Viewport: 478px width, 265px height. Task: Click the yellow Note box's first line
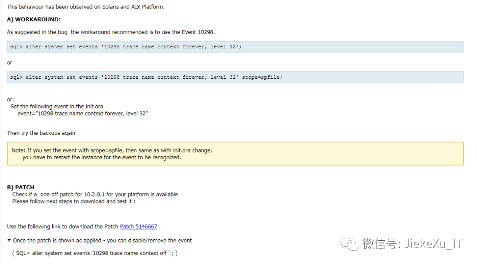click(x=112, y=150)
